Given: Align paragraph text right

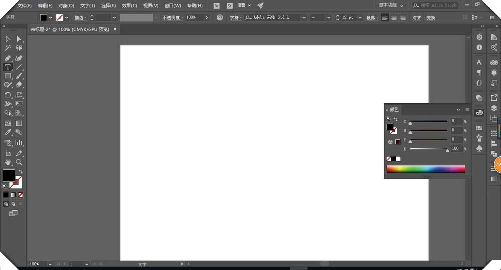Looking at the screenshot, I should [403, 17].
